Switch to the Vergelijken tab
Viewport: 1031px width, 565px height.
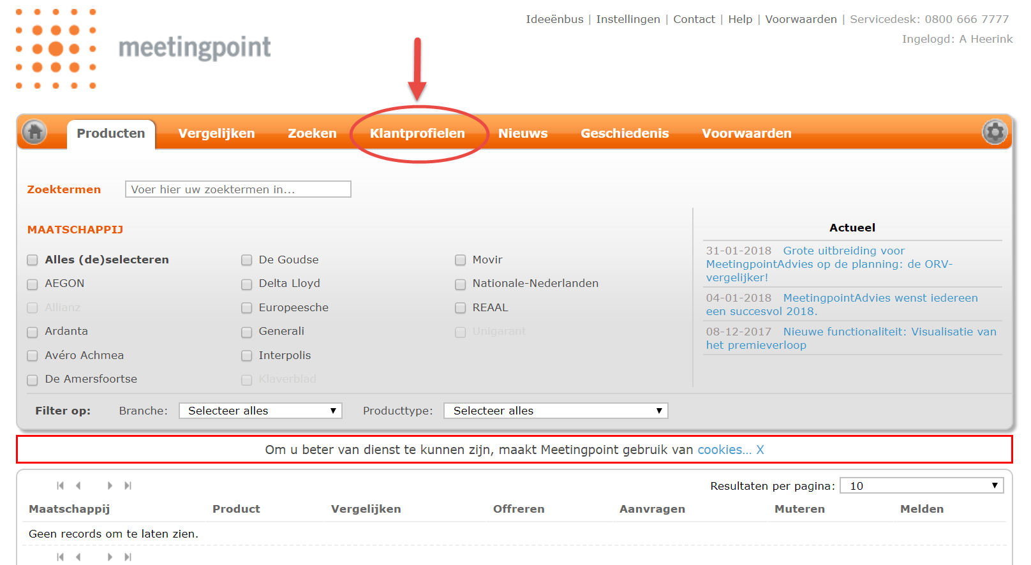coord(216,133)
